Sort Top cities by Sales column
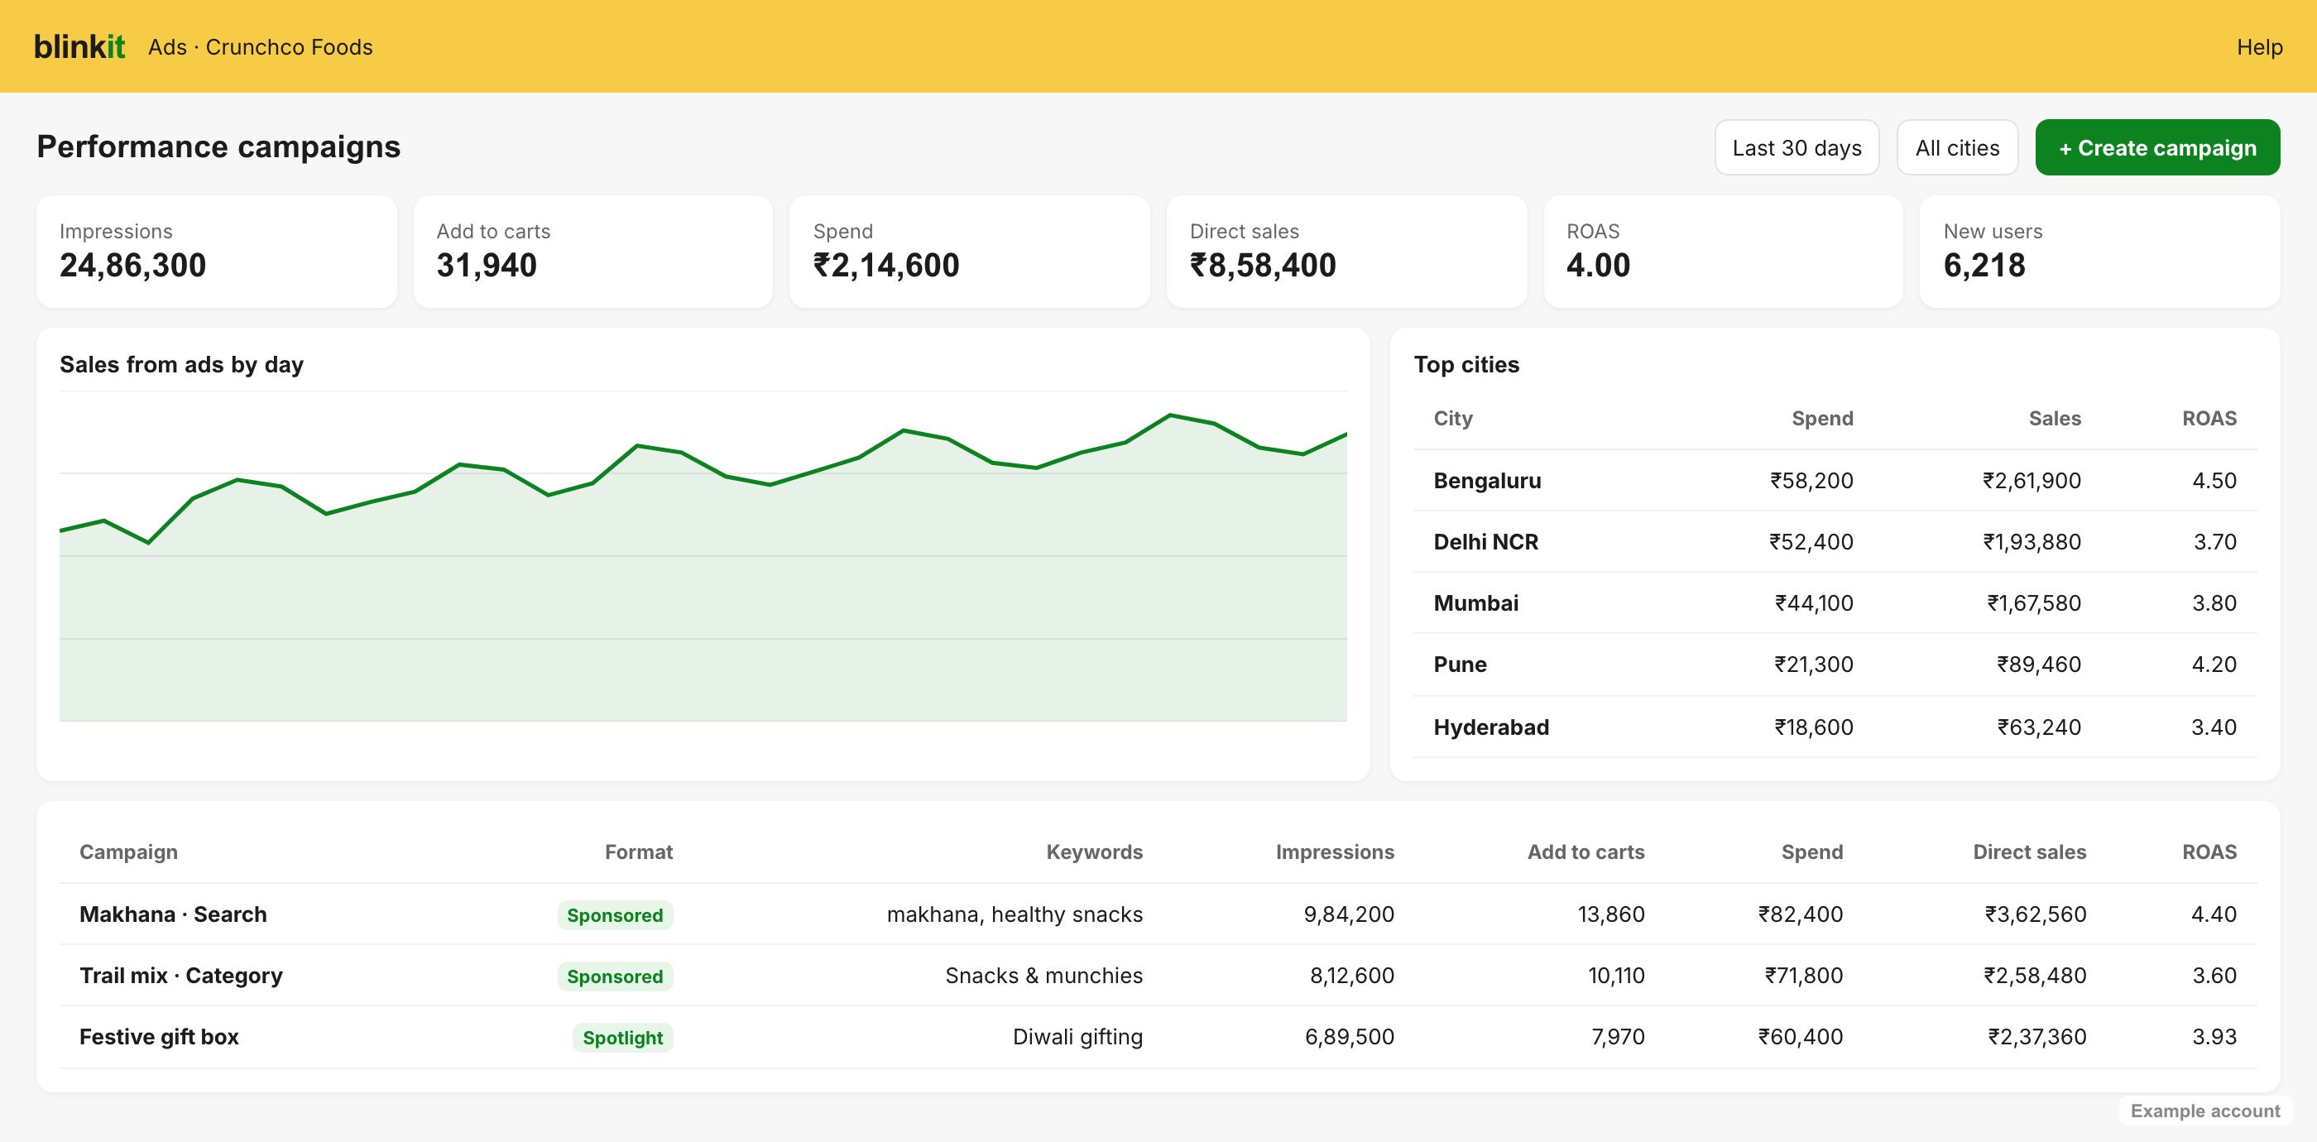The height and width of the screenshot is (1142, 2317). [2055, 418]
